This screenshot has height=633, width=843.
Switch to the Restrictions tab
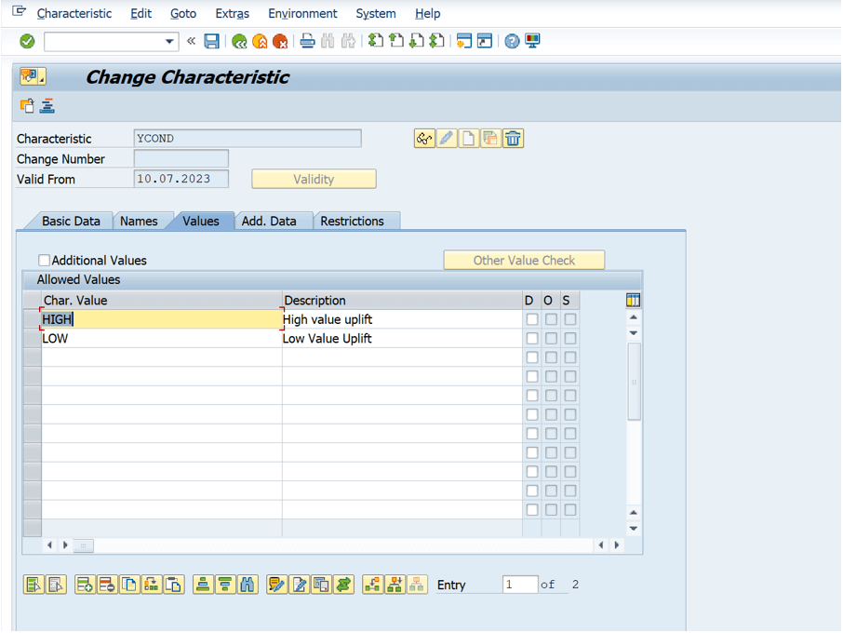tap(352, 221)
